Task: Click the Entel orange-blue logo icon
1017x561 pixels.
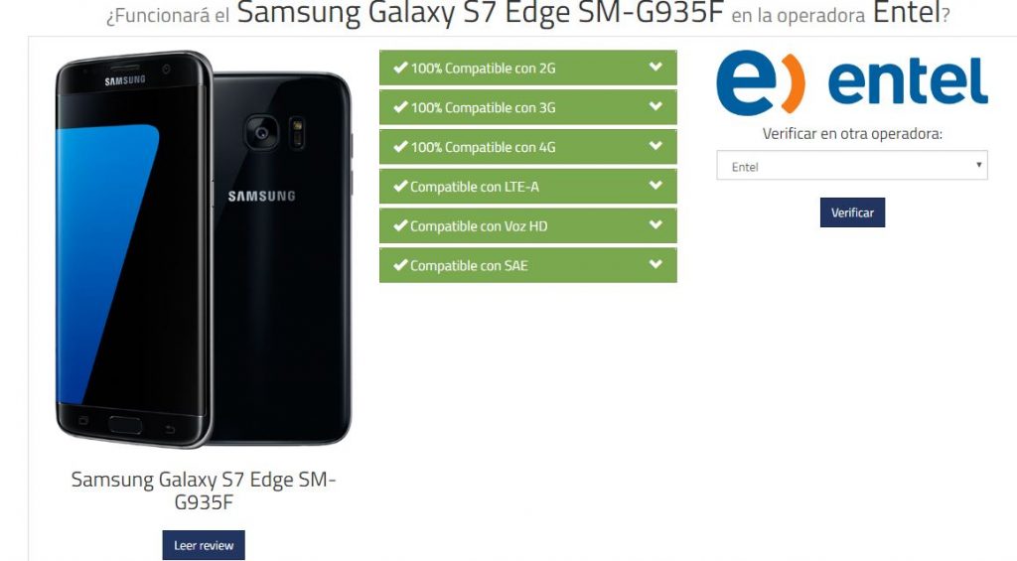Action: 760,82
